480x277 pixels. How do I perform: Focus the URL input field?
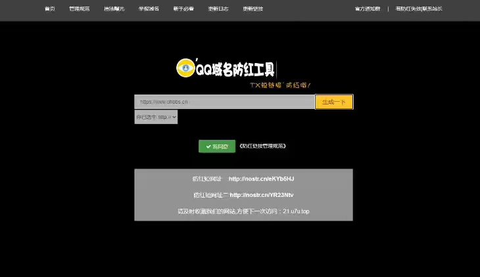[x=224, y=102]
